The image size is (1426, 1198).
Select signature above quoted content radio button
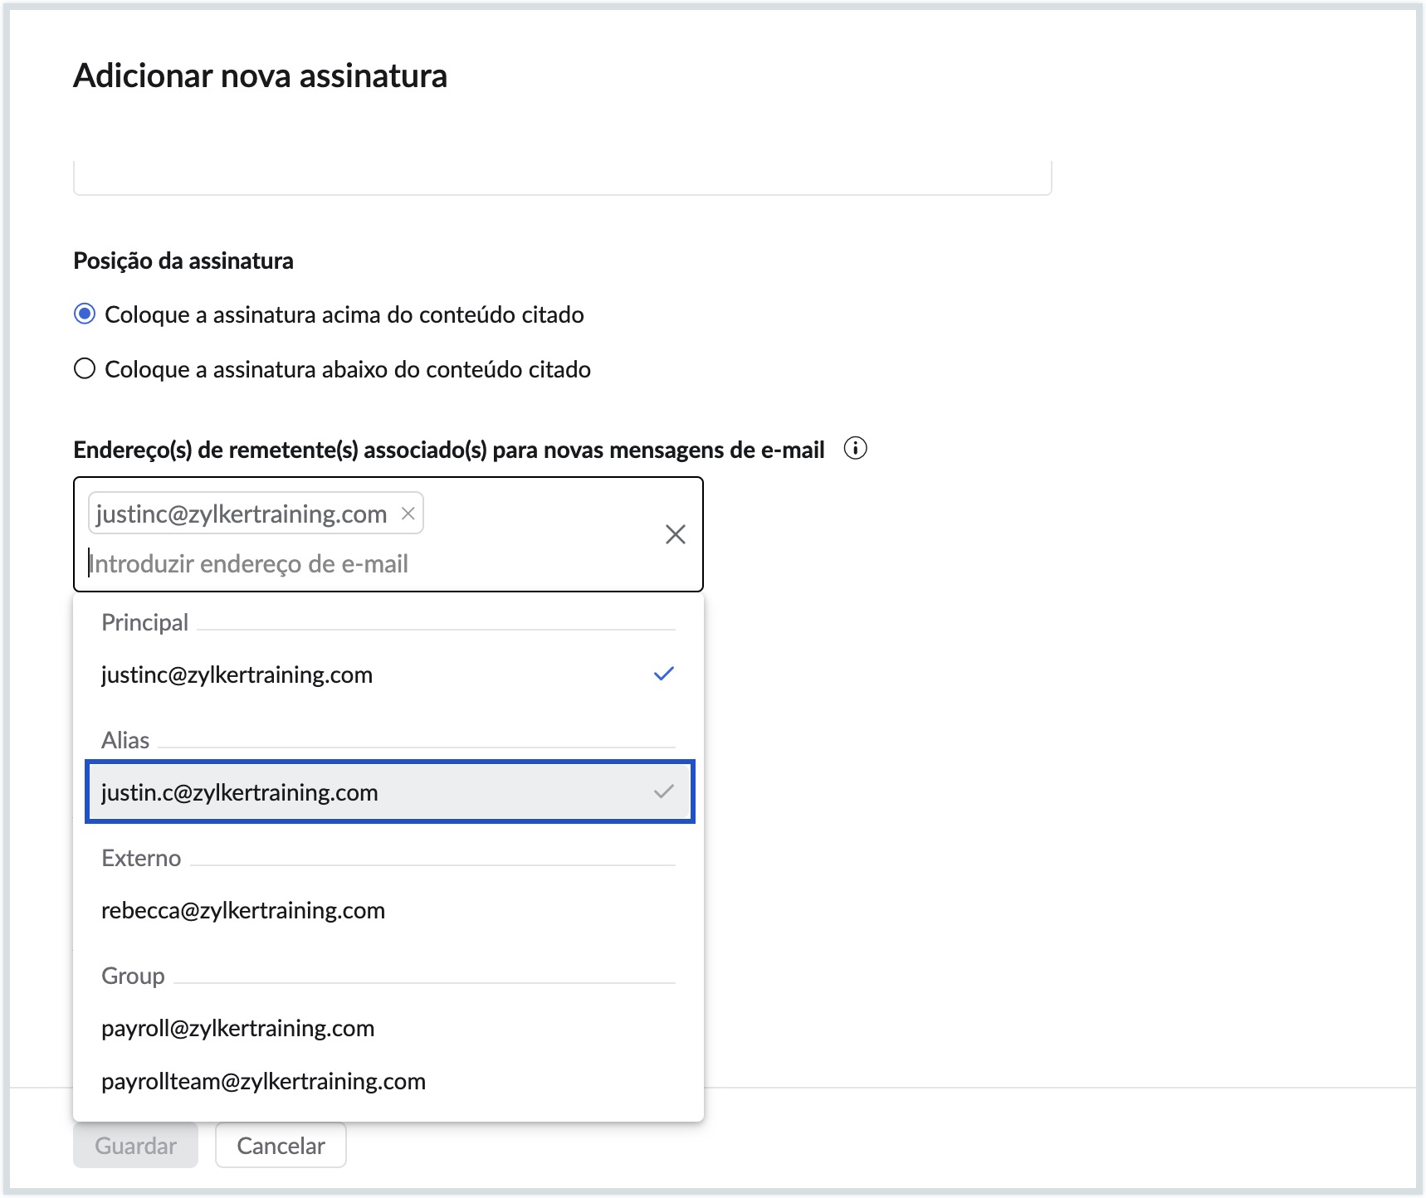[85, 314]
